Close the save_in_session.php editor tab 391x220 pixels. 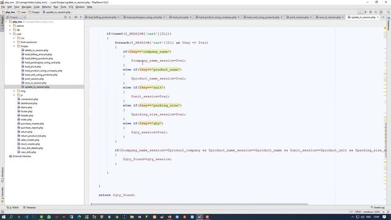[x=343, y=17]
